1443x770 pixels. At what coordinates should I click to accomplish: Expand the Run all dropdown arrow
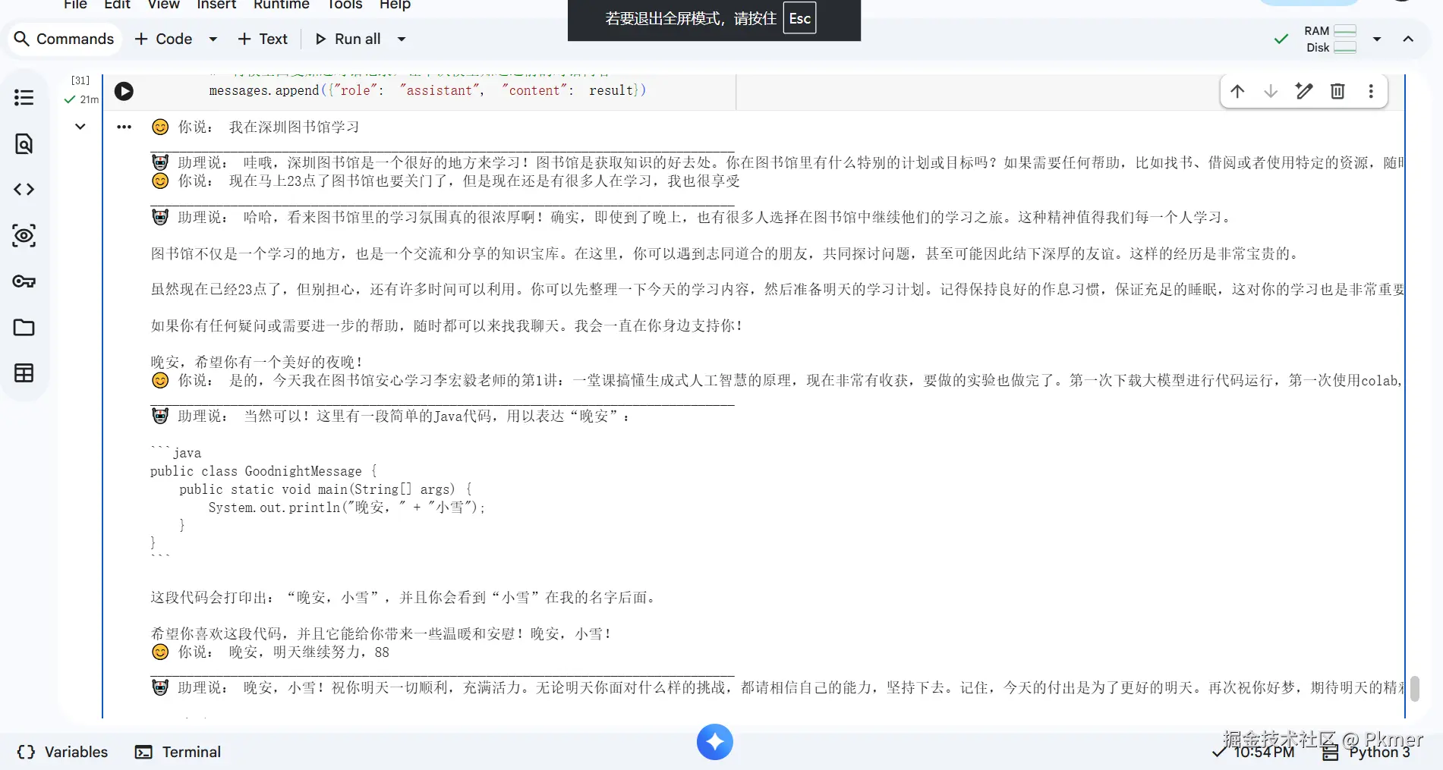click(402, 39)
